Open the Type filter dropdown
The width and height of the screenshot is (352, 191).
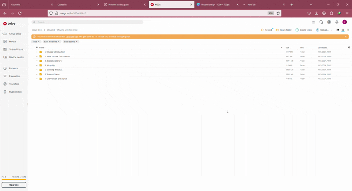(x=36, y=42)
